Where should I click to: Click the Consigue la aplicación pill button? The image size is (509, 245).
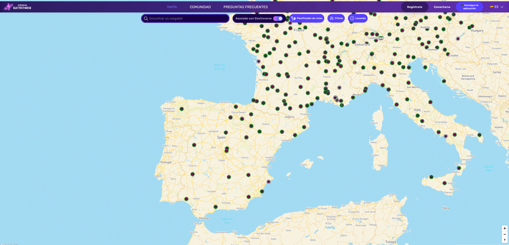click(x=469, y=6)
